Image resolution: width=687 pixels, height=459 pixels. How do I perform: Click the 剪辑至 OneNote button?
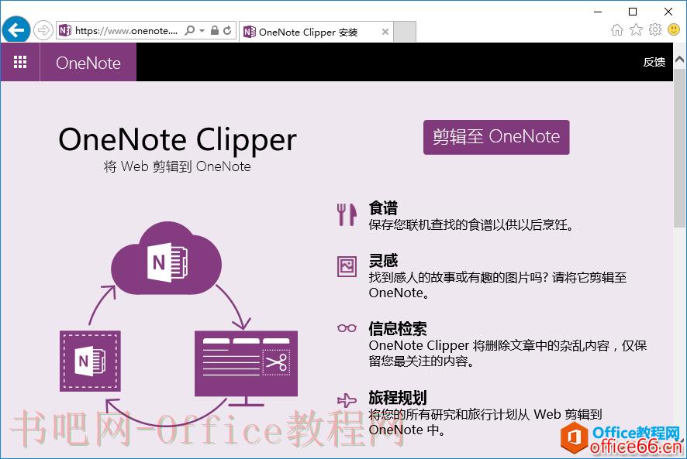tap(496, 137)
